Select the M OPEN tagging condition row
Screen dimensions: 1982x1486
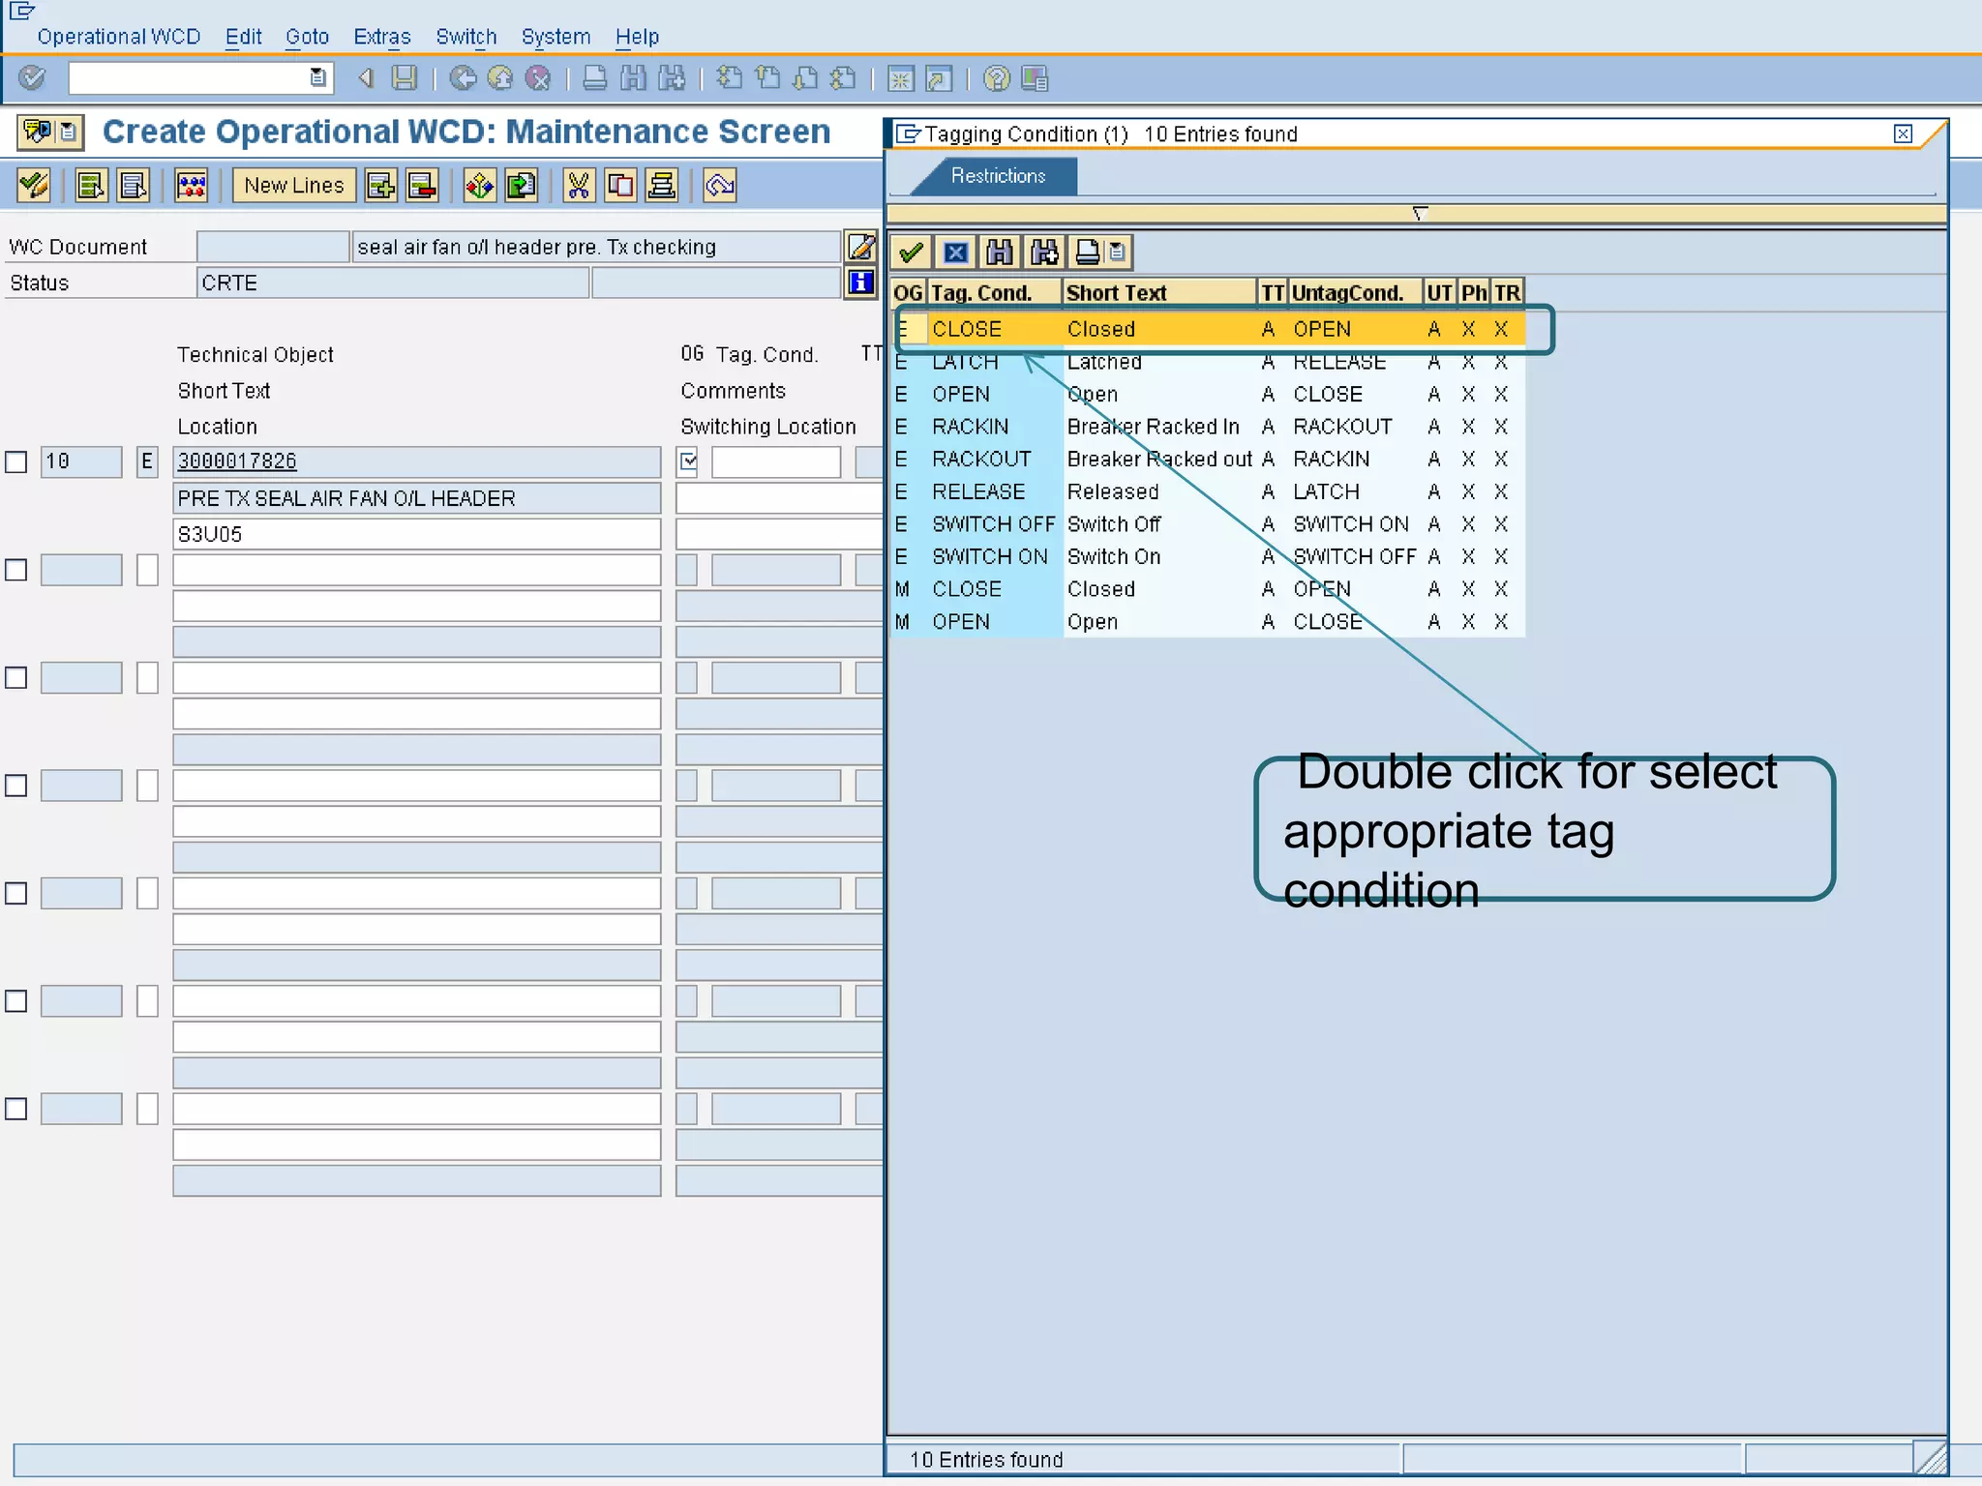1208,621
